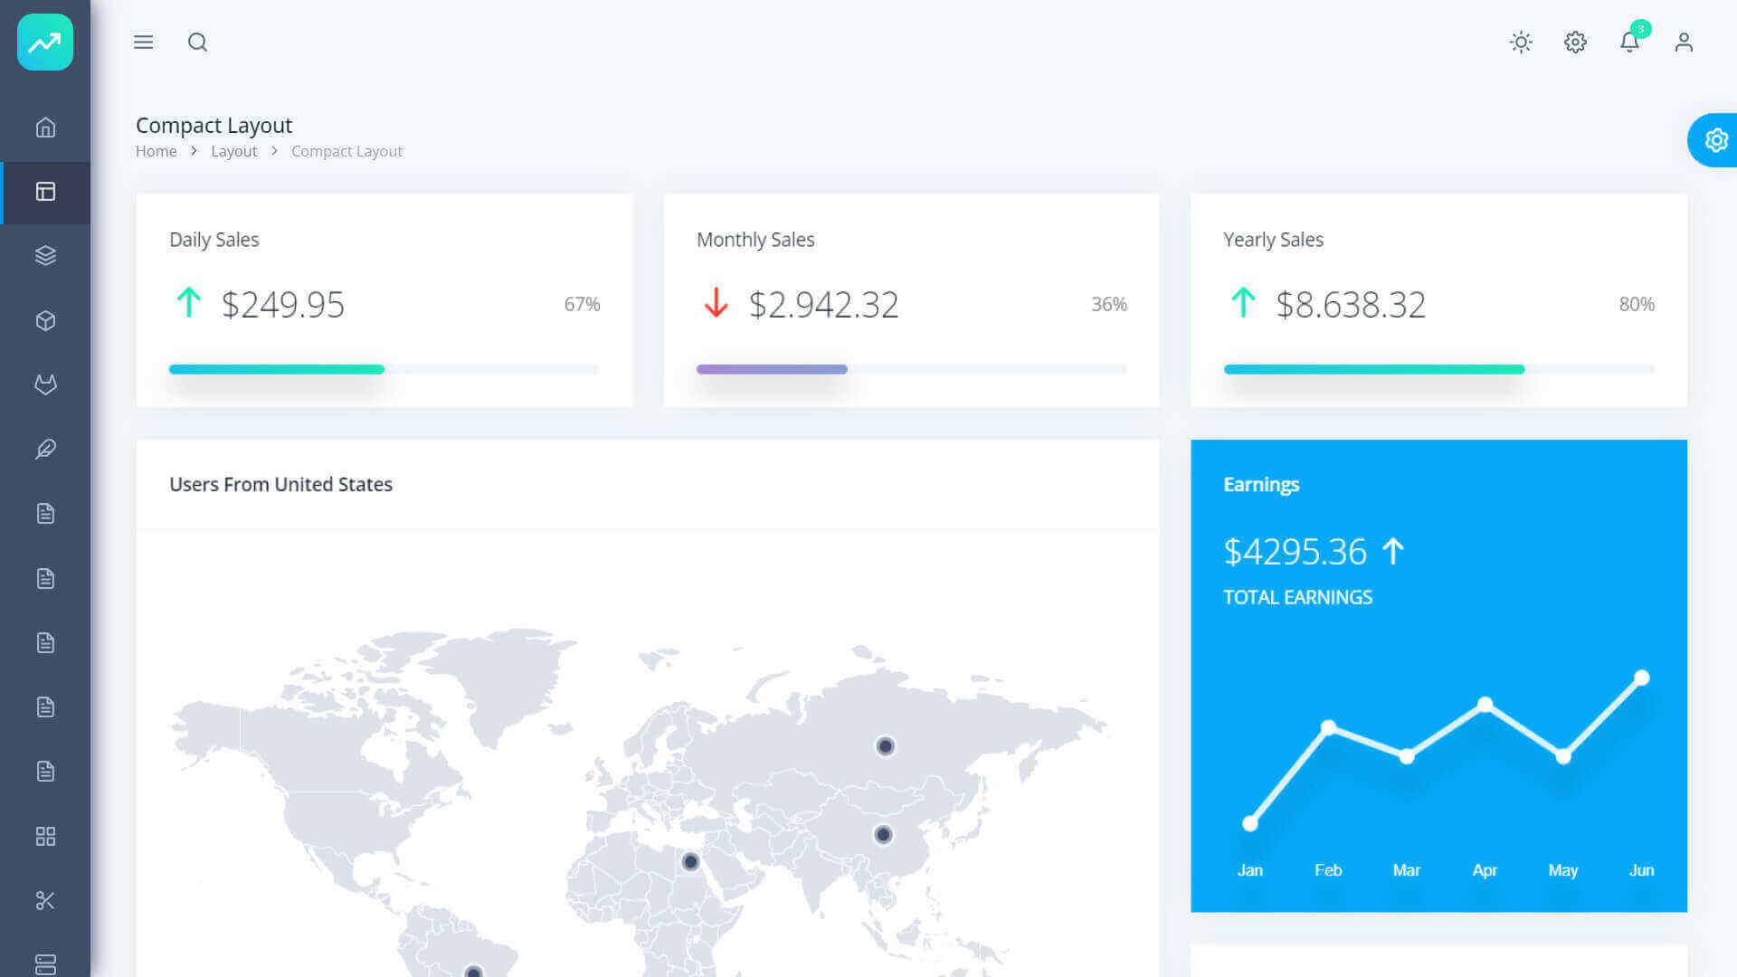Image resolution: width=1737 pixels, height=977 pixels.
Task: Open the user profile icon
Action: coord(1684,43)
